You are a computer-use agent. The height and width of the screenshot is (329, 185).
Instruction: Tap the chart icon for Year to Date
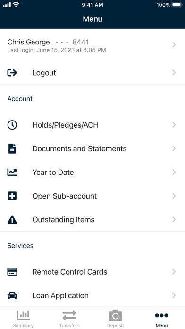(x=12, y=172)
